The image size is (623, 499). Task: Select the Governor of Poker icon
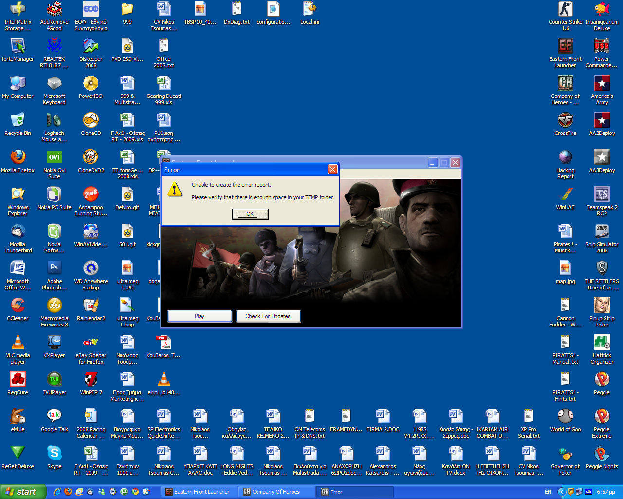[x=566, y=461]
